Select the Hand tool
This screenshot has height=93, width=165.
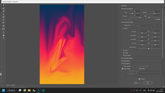point(3,35)
